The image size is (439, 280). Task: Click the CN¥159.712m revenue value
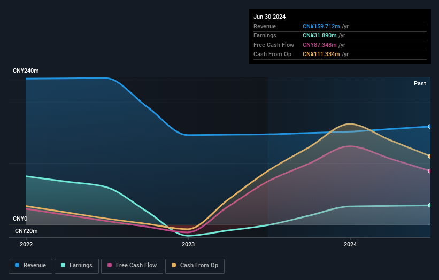coord(321,26)
